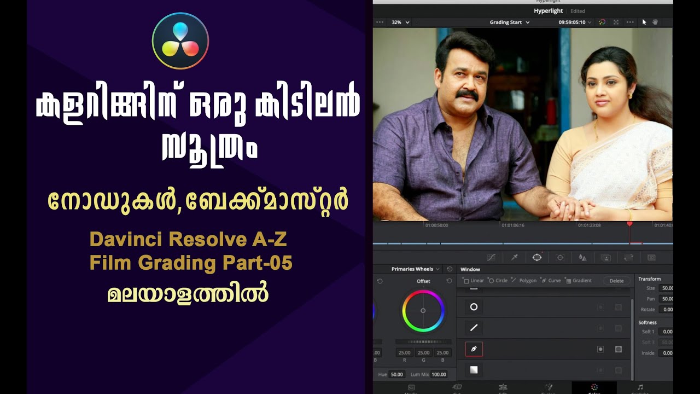700x394 pixels.
Task: Add a Linear window
Action: (x=474, y=281)
